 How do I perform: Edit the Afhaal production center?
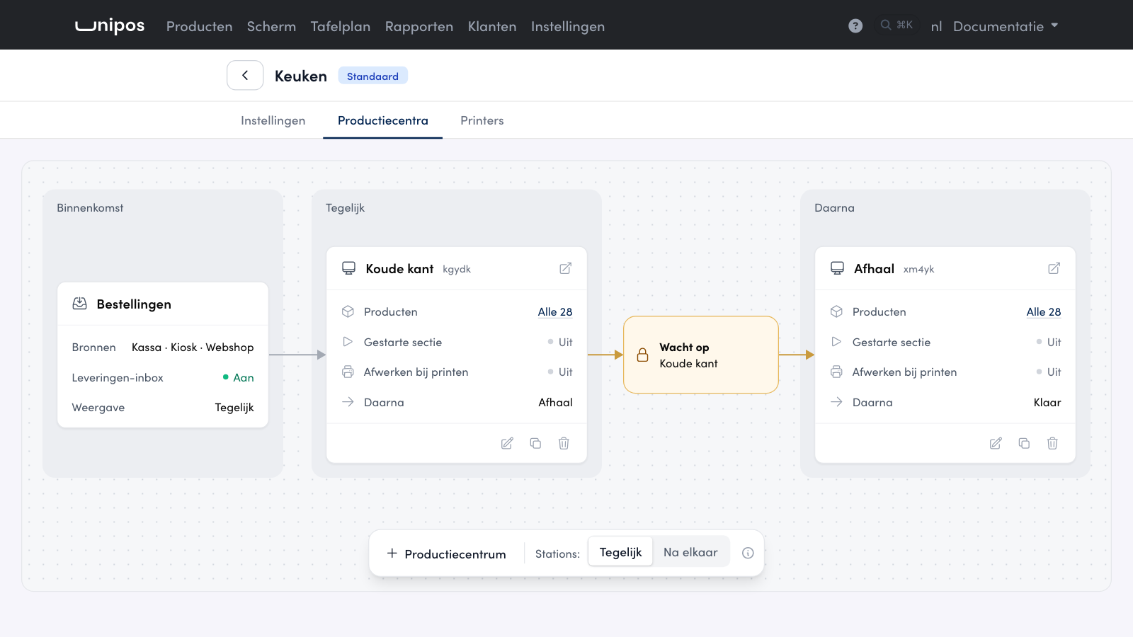tap(996, 443)
